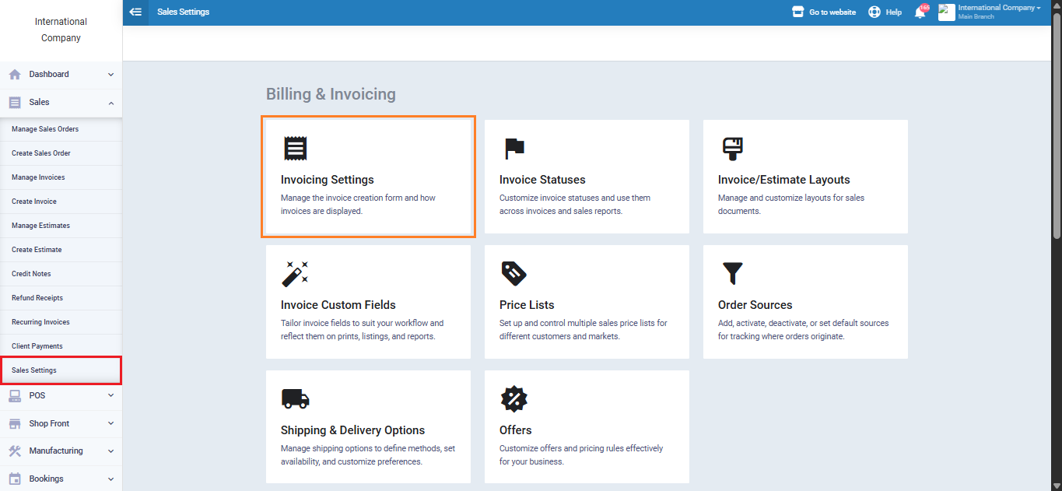Open the International Company account dropdown
Viewport: 1062px width, 491px height.
coord(999,12)
